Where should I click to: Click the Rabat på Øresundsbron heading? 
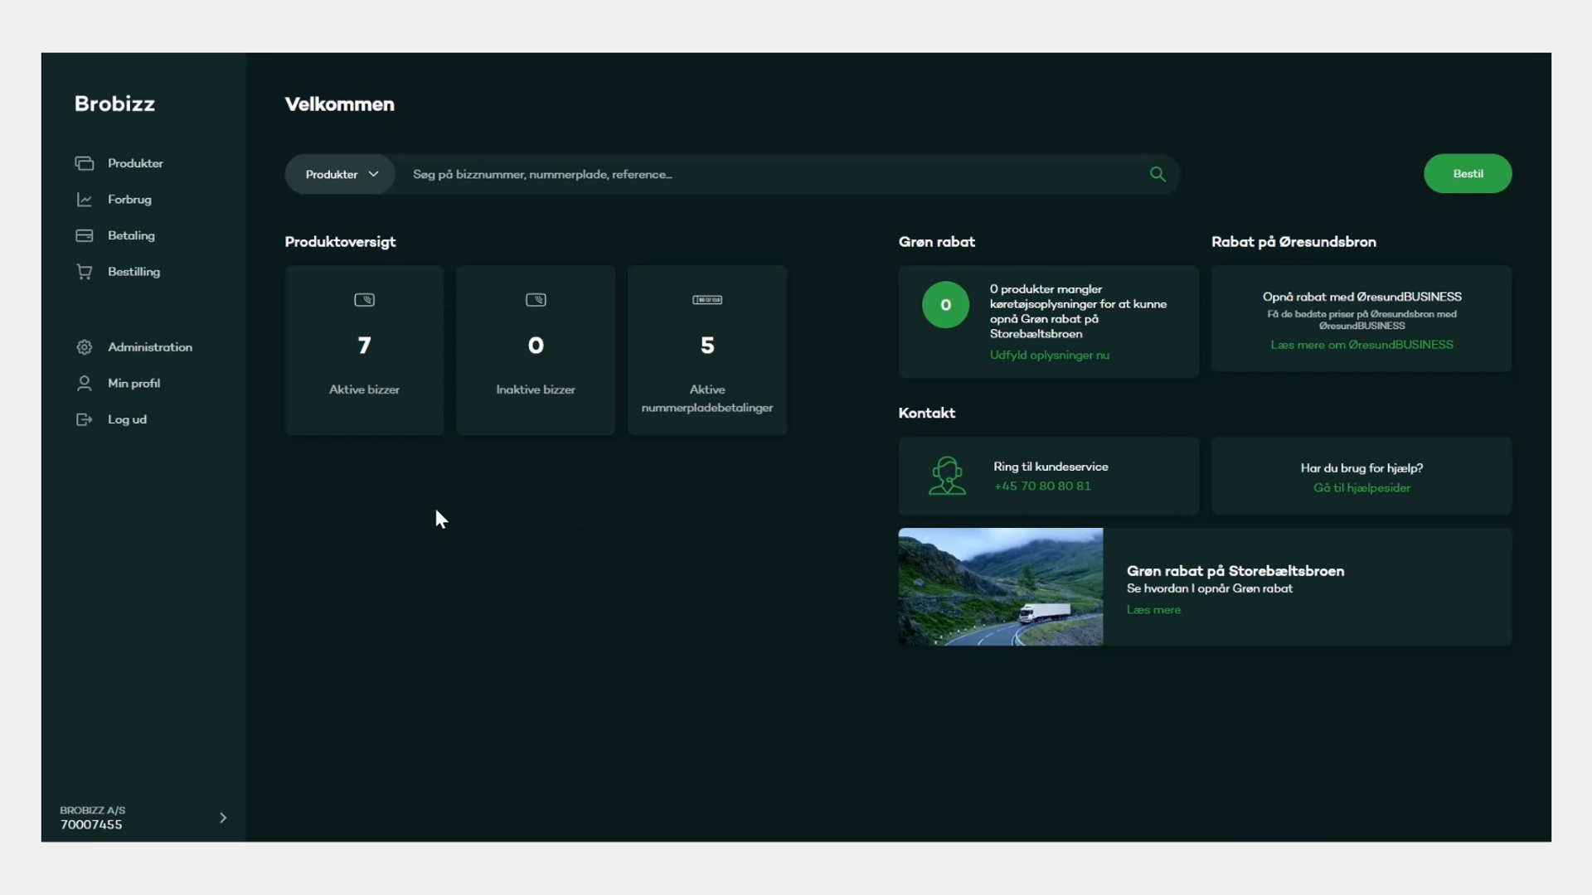1293,242
